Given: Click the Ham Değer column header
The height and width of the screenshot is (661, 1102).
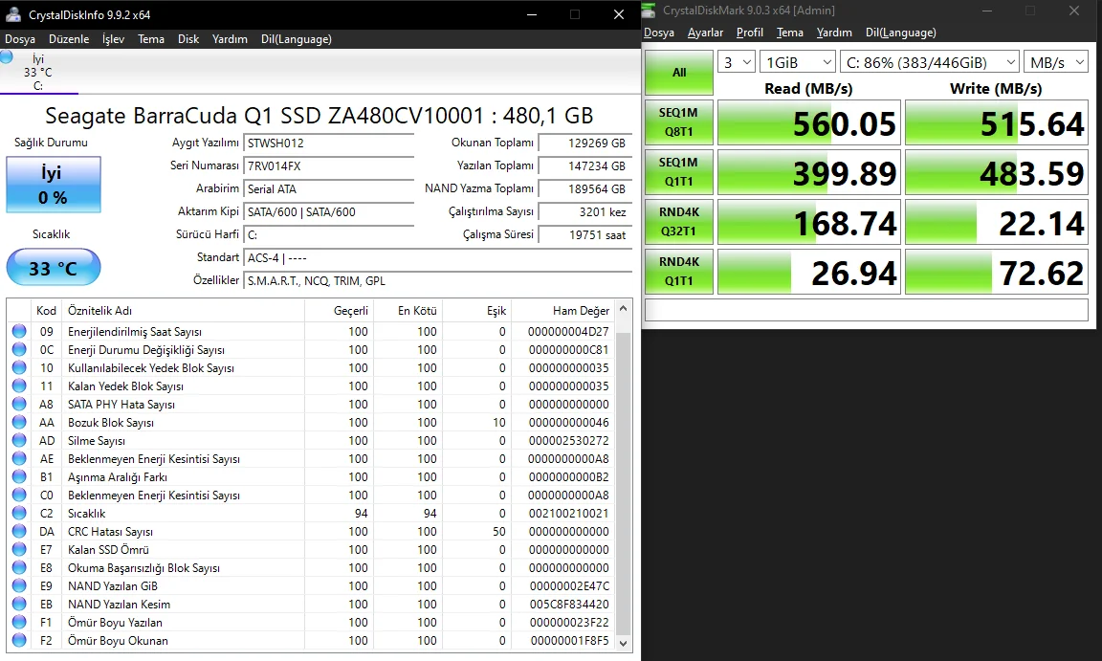Looking at the screenshot, I should 562,311.
